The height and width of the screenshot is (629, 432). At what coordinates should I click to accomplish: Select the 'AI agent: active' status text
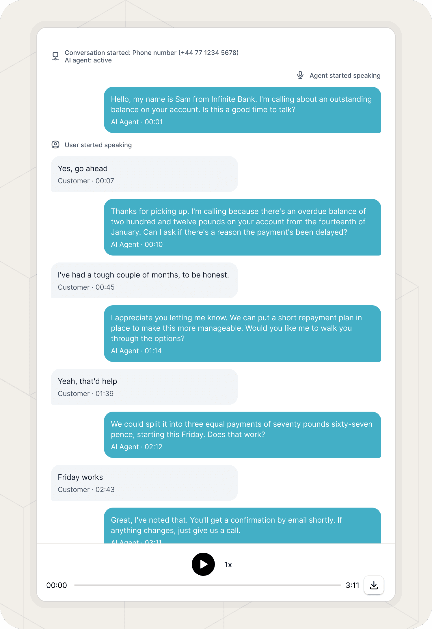pyautogui.click(x=88, y=60)
